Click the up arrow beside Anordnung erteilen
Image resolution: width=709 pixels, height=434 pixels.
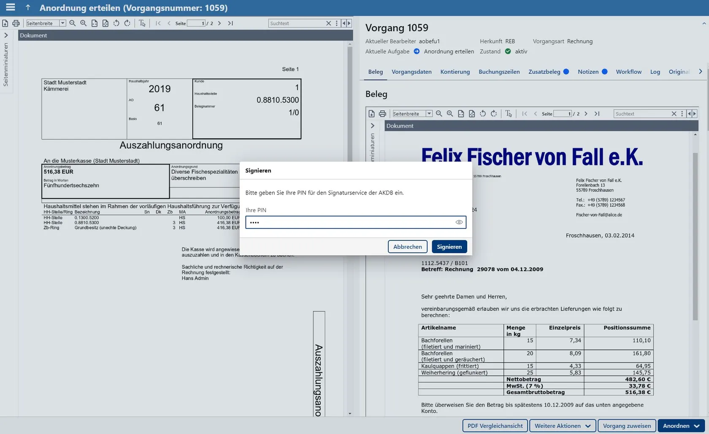coord(28,8)
